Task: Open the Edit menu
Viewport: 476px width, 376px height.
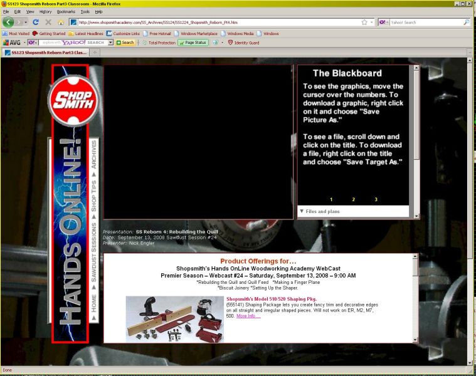Action: click(18, 12)
